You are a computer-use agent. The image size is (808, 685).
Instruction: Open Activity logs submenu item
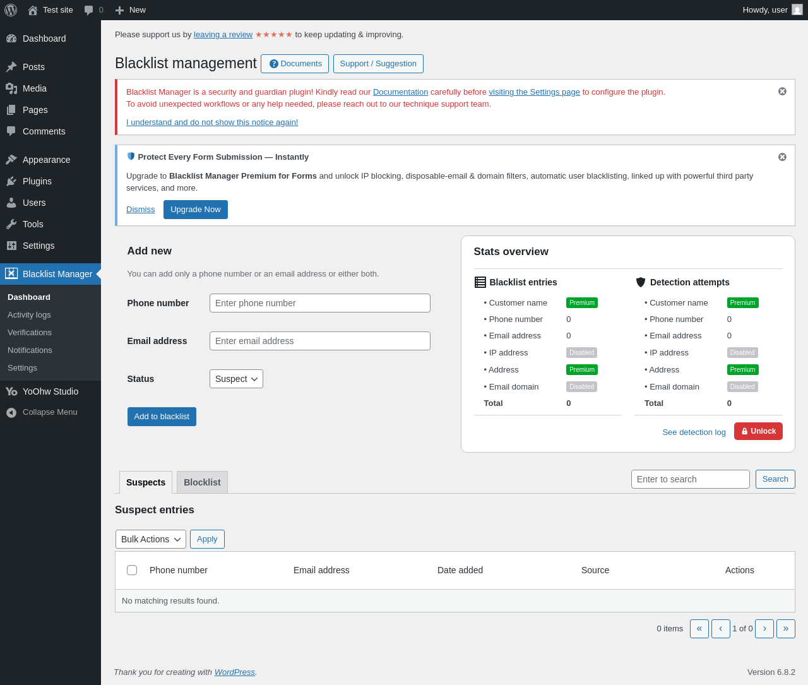[x=29, y=314]
